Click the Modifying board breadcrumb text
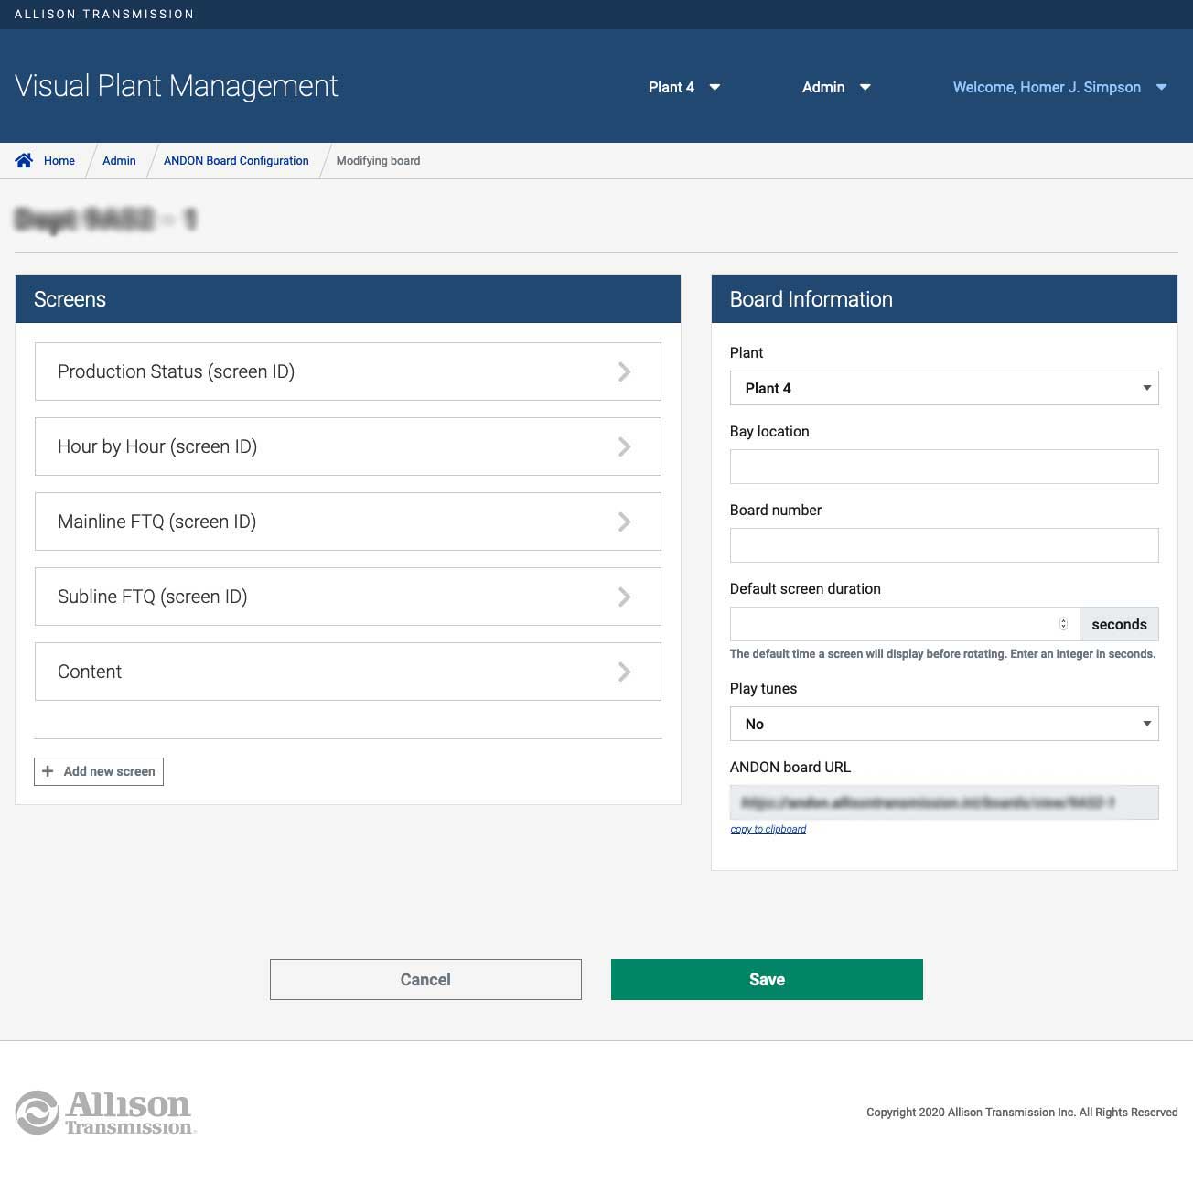This screenshot has width=1193, height=1183. click(378, 161)
